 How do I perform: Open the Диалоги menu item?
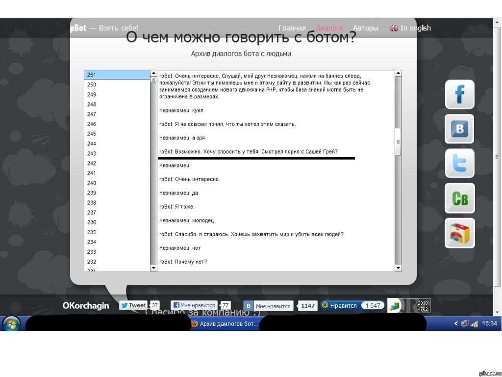tap(330, 28)
